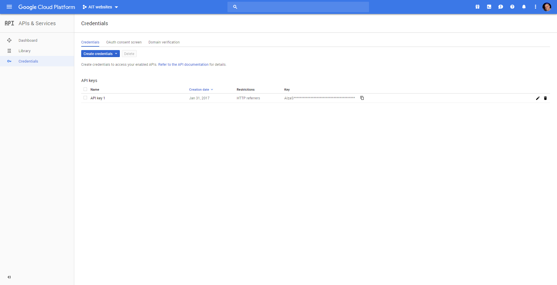Image resolution: width=557 pixels, height=285 pixels.
Task: Open Library in sidebar
Action: coord(24,51)
